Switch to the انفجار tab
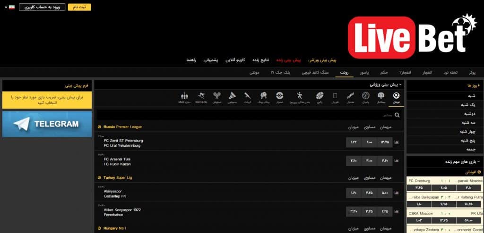This screenshot has width=484, height=233. click(427, 73)
